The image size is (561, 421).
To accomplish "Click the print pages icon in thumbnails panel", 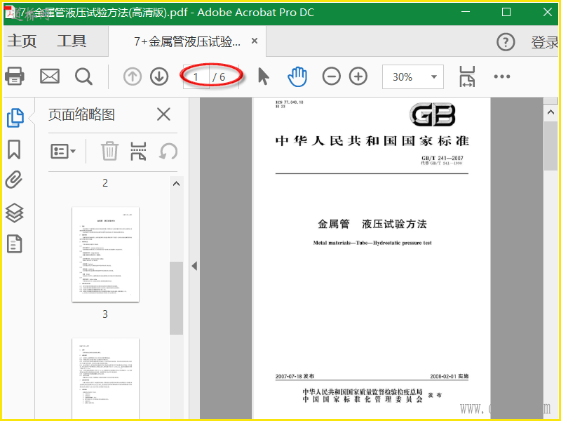I will click(x=138, y=151).
